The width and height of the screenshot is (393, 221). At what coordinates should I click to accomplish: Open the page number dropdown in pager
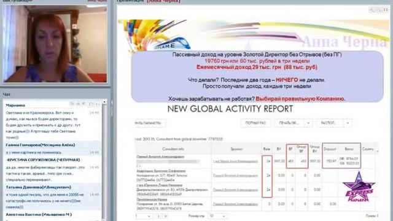point(143,216)
